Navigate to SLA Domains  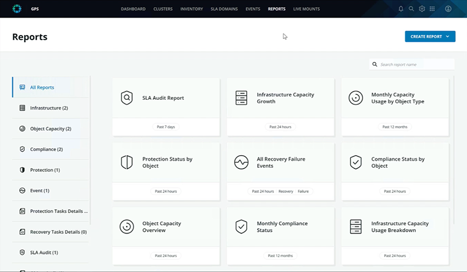(224, 9)
